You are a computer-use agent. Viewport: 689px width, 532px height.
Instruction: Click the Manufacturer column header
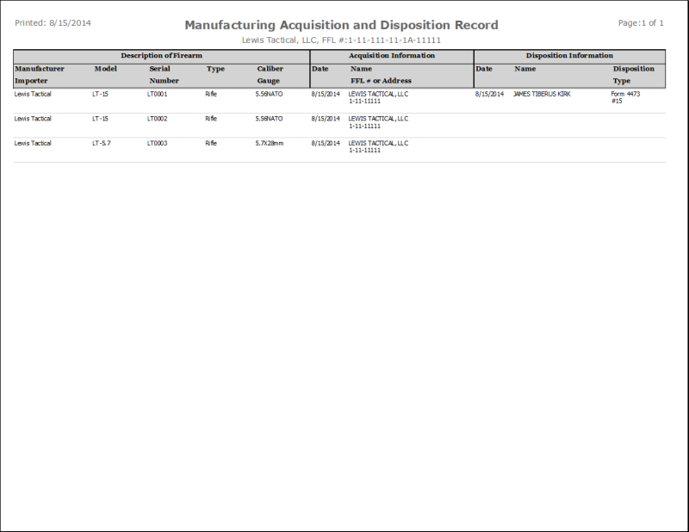click(x=40, y=69)
